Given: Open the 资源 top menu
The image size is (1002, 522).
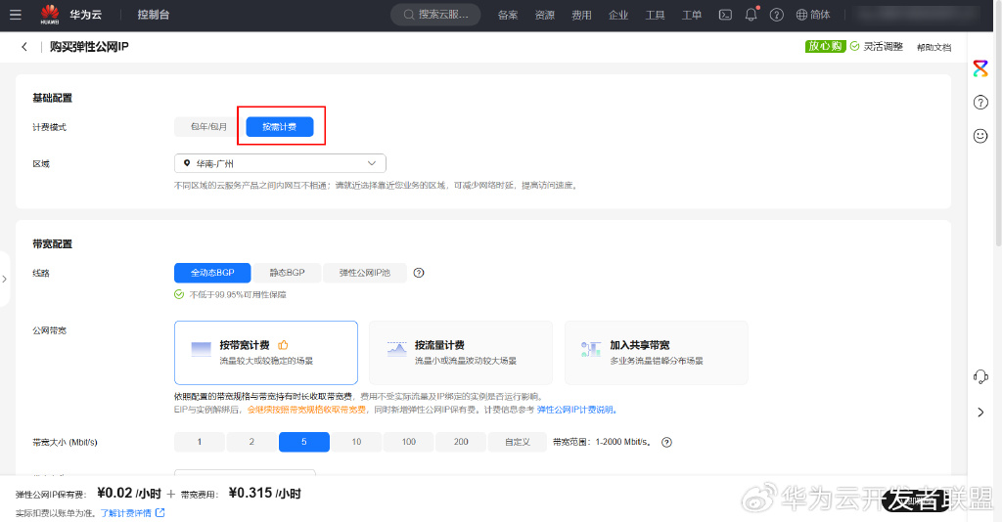Looking at the screenshot, I should pyautogui.click(x=545, y=15).
